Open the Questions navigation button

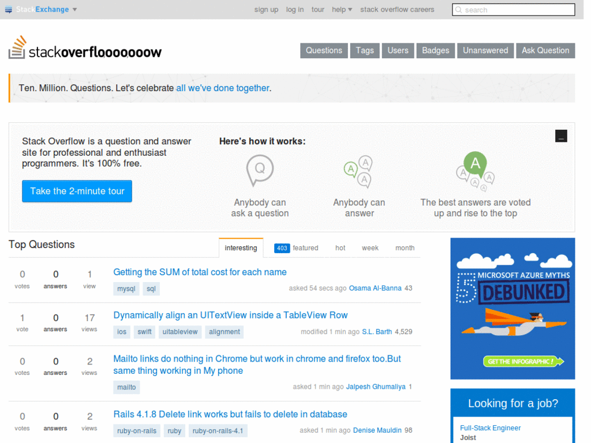point(324,51)
